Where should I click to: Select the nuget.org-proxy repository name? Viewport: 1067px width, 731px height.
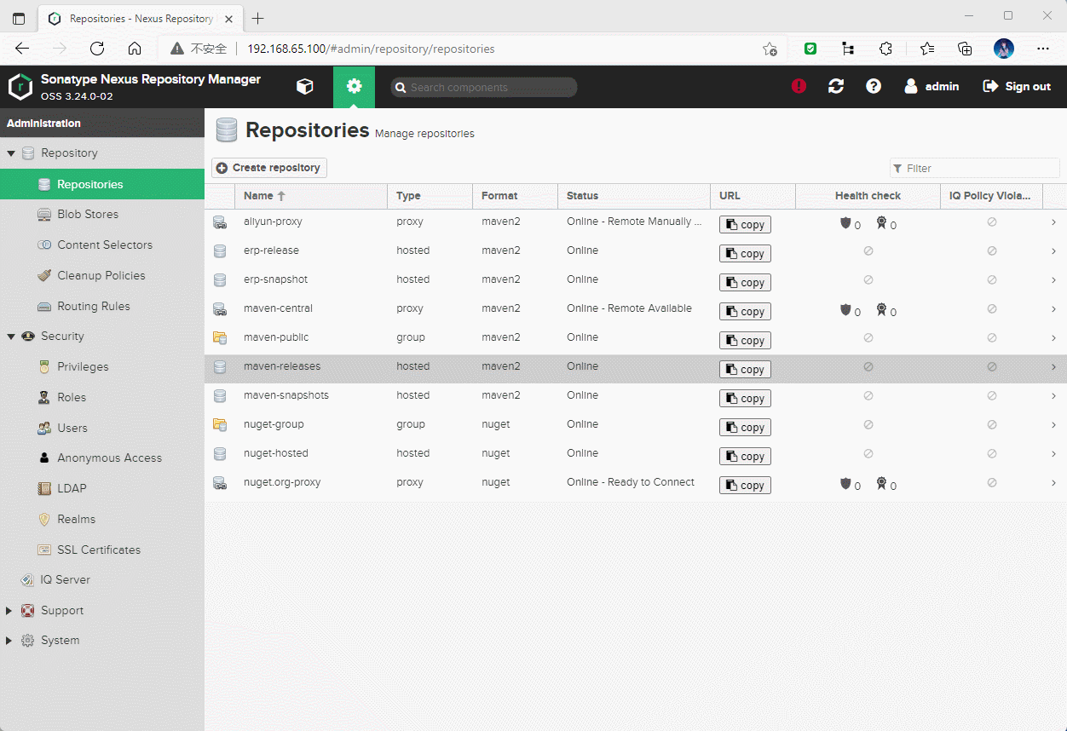point(282,482)
